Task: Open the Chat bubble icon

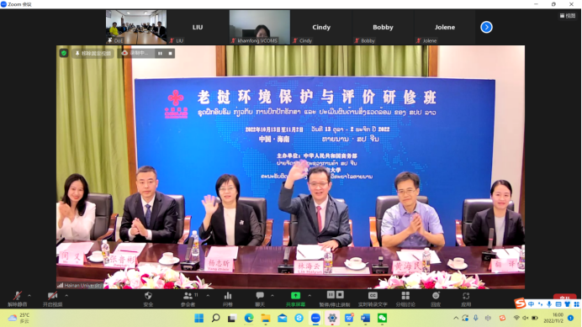Action: (260, 298)
